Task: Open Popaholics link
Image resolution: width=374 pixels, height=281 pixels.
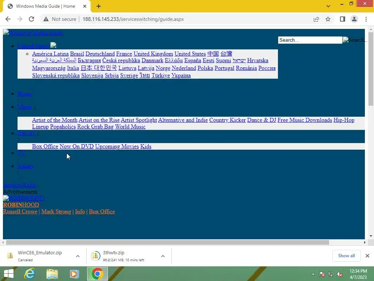Action: click(x=63, y=127)
